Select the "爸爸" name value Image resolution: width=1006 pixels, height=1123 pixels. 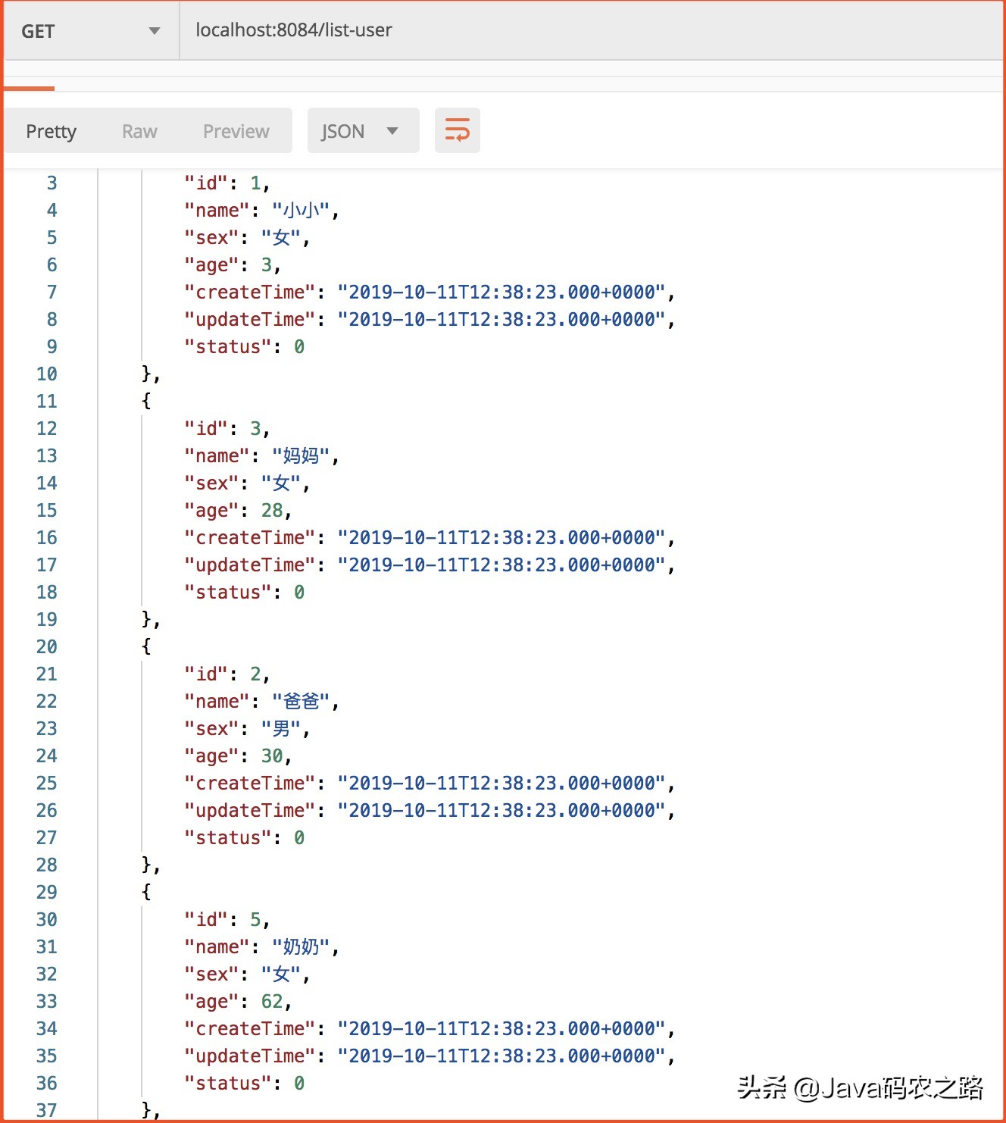[x=300, y=702]
